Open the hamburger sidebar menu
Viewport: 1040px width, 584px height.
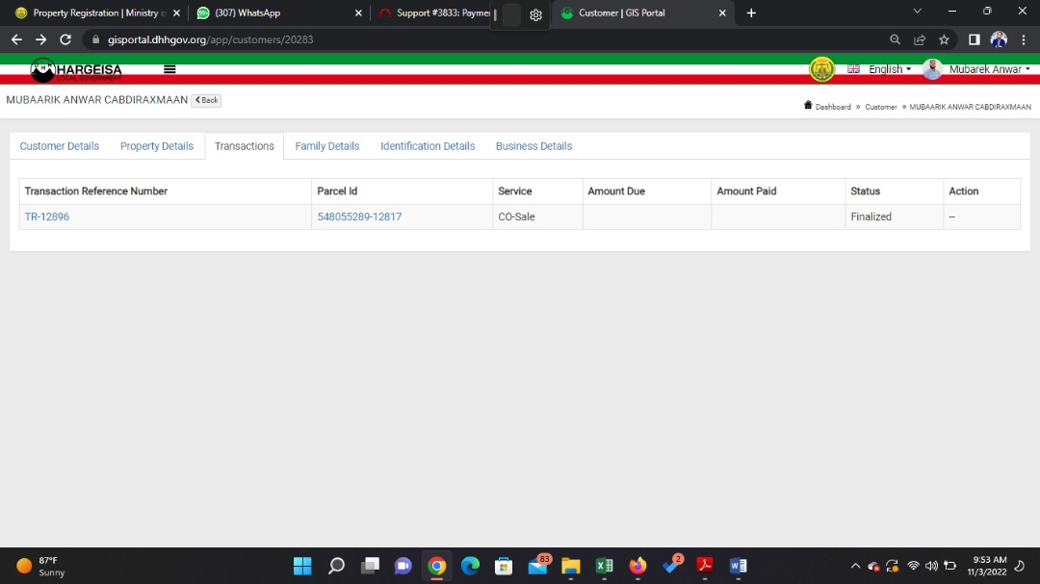(x=169, y=69)
